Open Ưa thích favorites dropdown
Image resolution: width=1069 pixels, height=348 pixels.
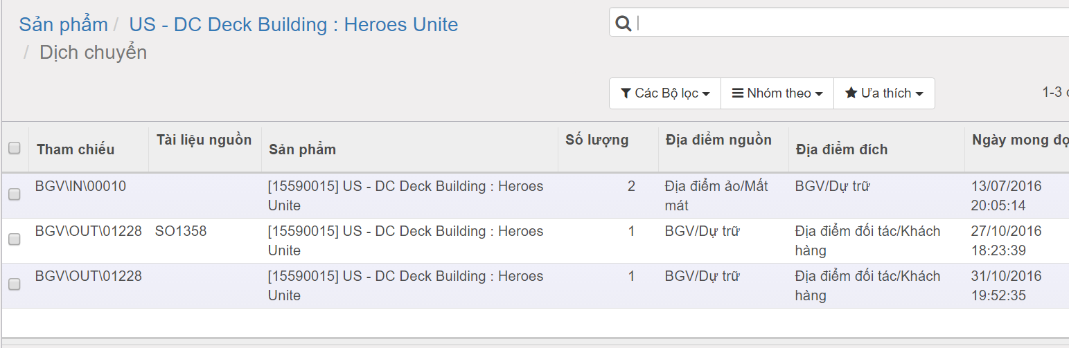pyautogui.click(x=884, y=93)
